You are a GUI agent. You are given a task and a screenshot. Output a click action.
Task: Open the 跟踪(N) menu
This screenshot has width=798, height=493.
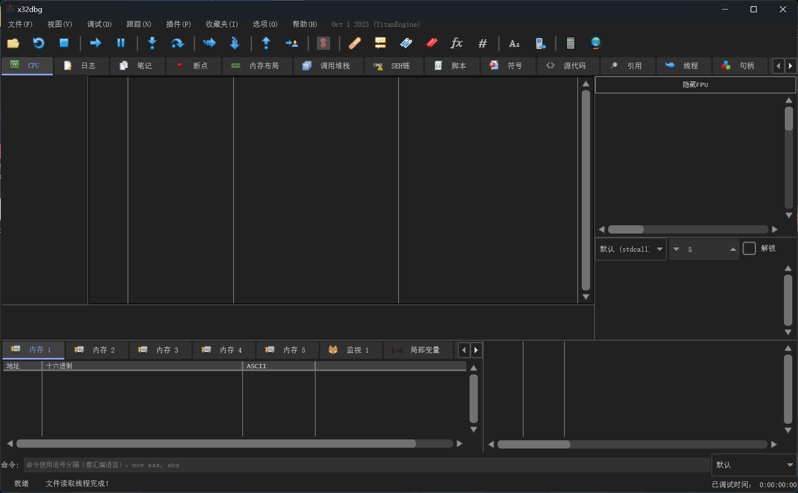click(x=139, y=24)
